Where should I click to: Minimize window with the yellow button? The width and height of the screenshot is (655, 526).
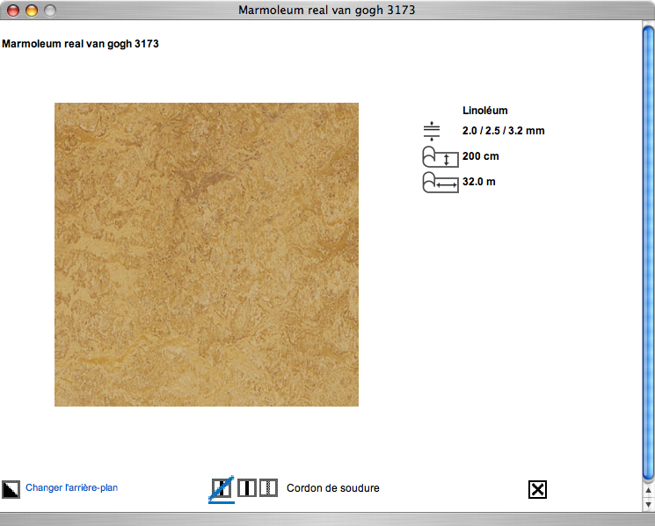[x=32, y=11]
